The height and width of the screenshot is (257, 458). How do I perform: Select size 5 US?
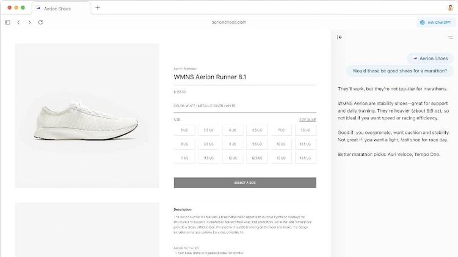click(184, 130)
